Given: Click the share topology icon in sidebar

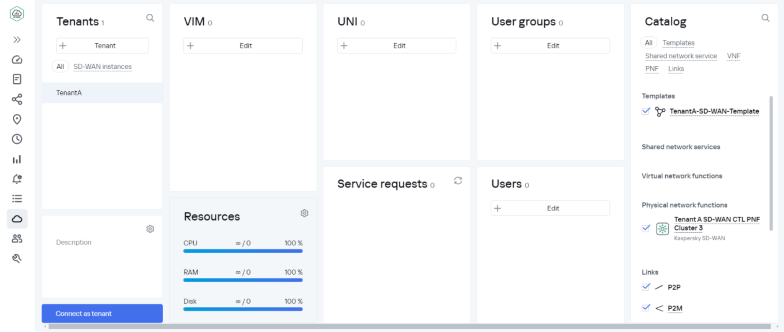Looking at the screenshot, I should [17, 99].
